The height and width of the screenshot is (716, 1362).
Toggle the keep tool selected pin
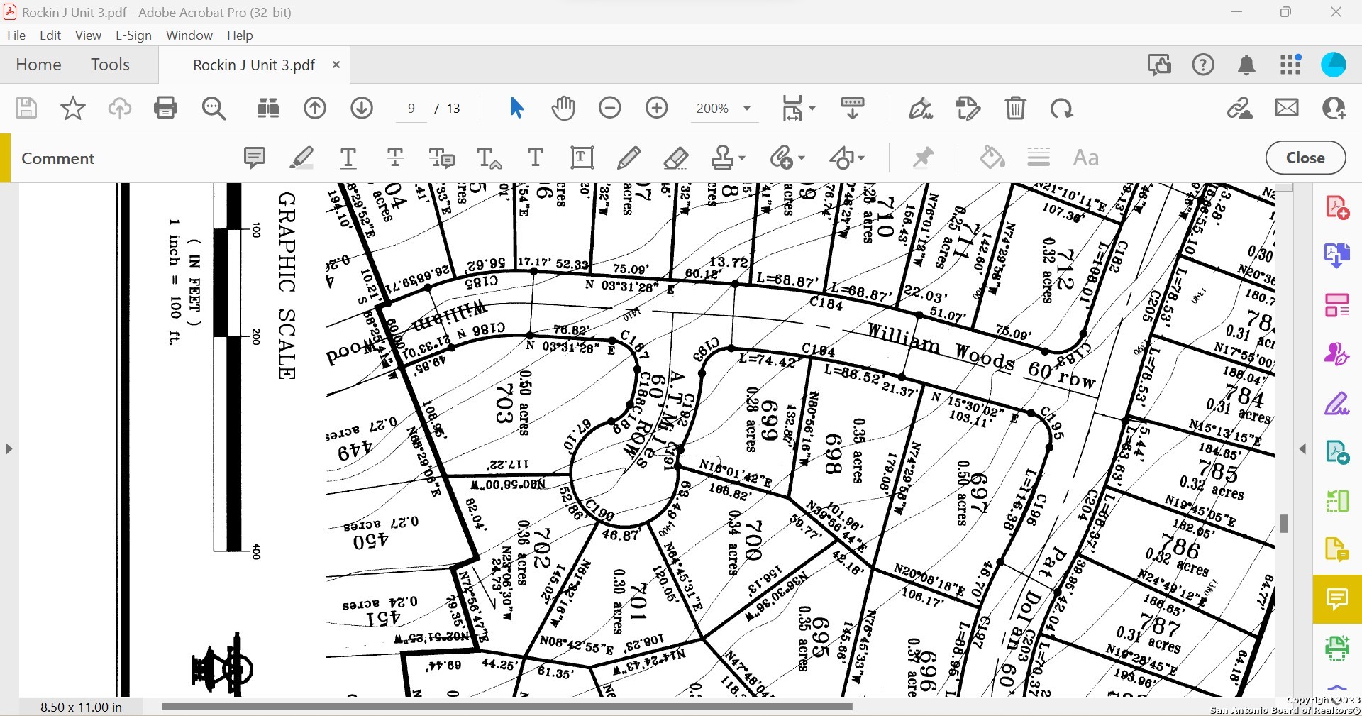coord(922,158)
